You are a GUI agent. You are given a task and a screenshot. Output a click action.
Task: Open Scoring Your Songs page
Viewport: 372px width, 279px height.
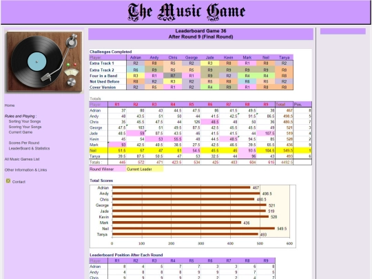25,127
